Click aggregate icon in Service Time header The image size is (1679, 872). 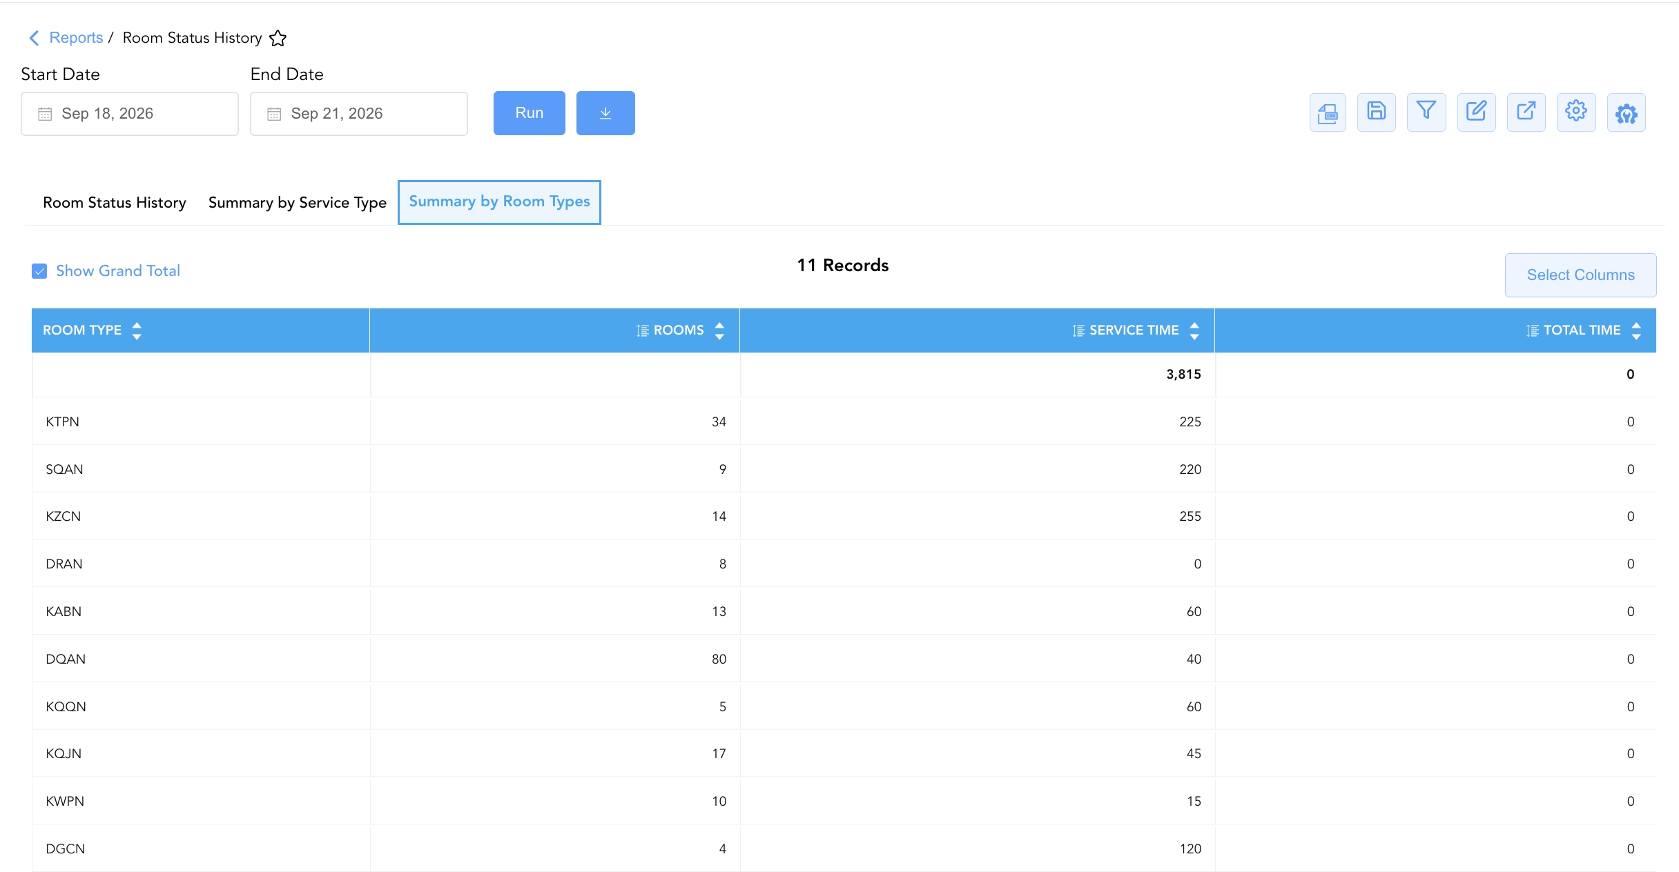coord(1078,330)
